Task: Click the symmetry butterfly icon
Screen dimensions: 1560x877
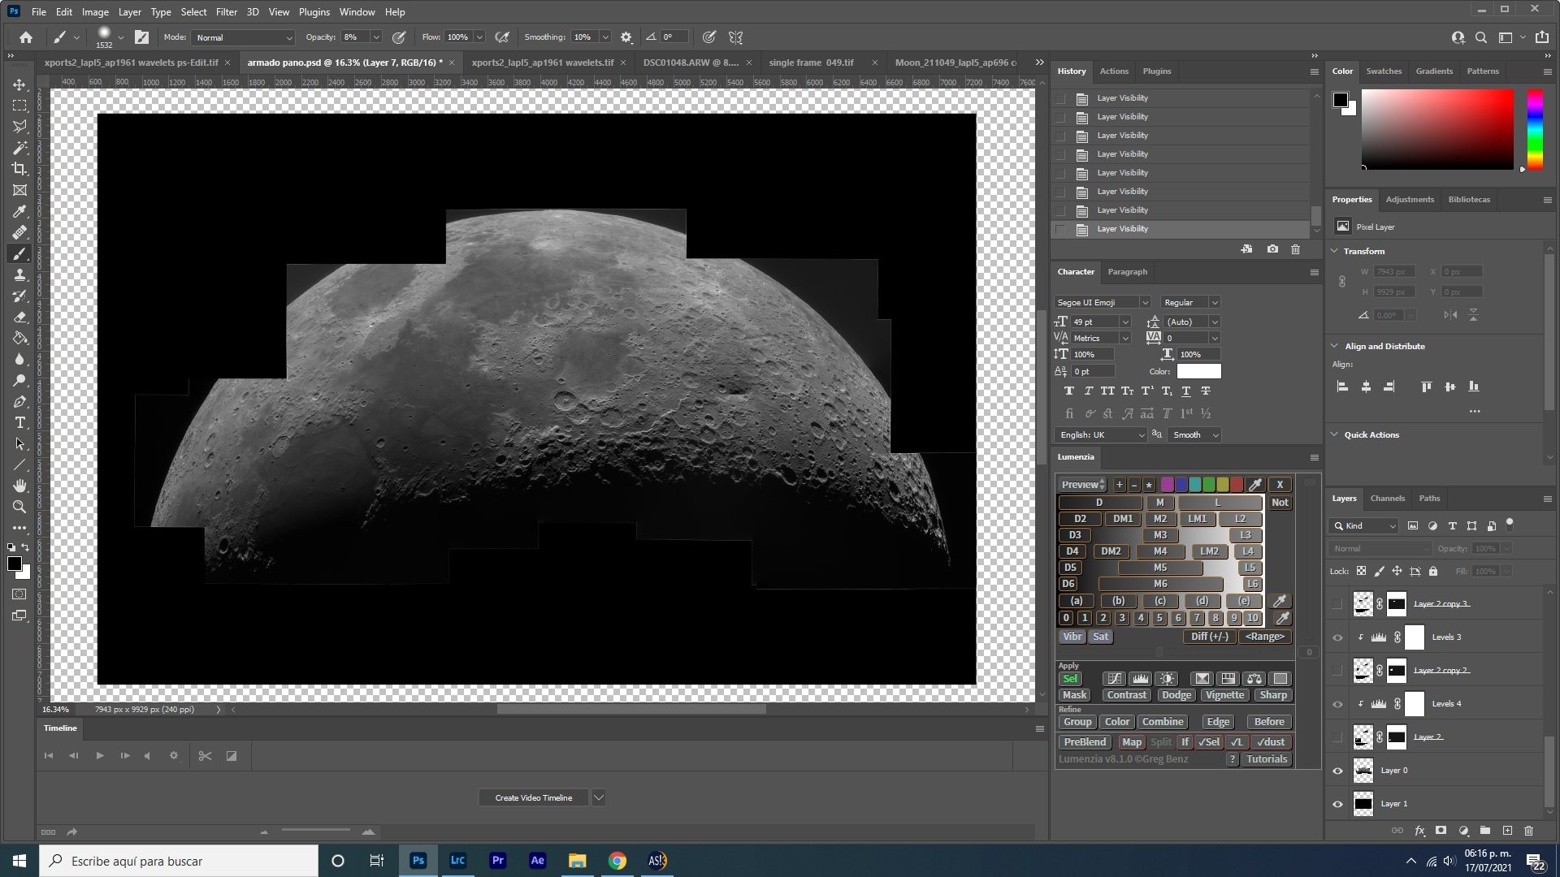Action: pos(736,37)
